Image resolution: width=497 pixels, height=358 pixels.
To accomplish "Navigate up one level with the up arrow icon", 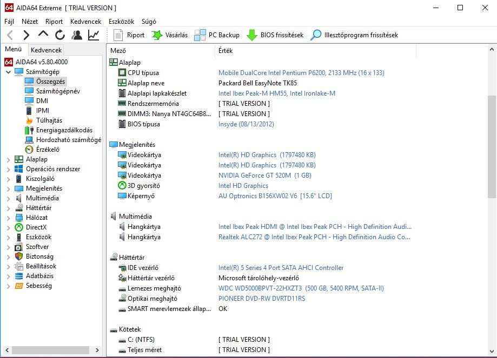I will [x=43, y=34].
